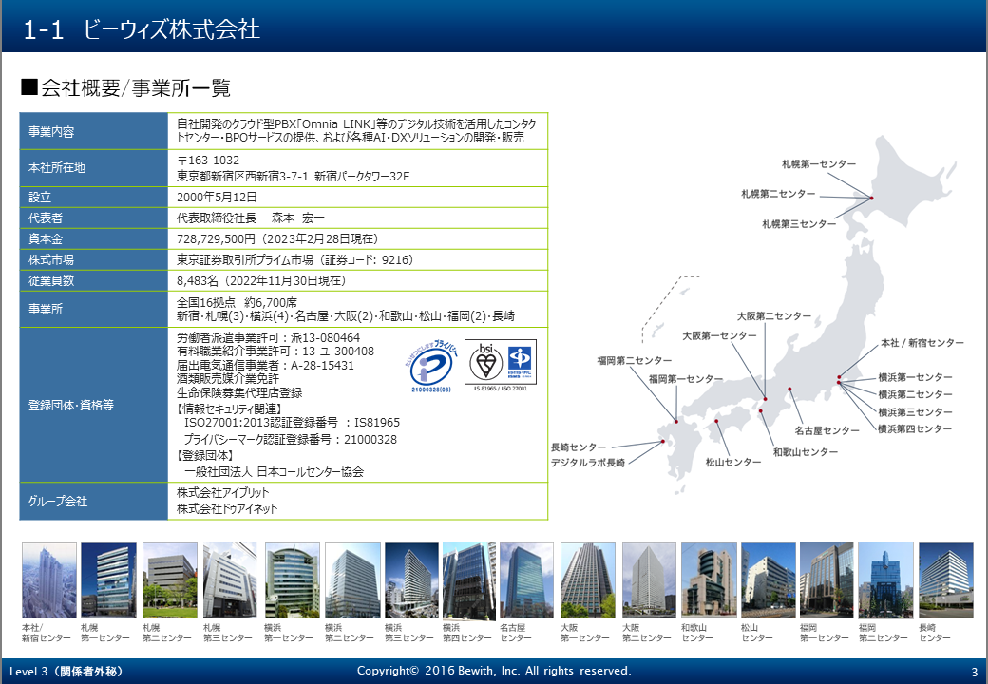Open the 横浜第三センター building photo
This screenshot has height=684, width=988.
pyautogui.click(x=411, y=580)
